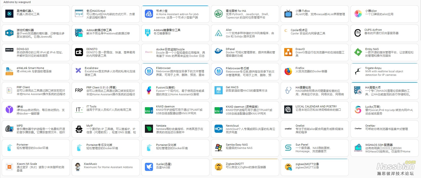
Task: Open the Portainer冬瓜汉化版 add-on title
Action: click(99, 145)
